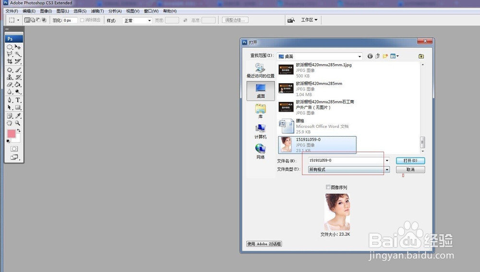Select the Notes tool
Screen dimensions: 480x272
10,116
